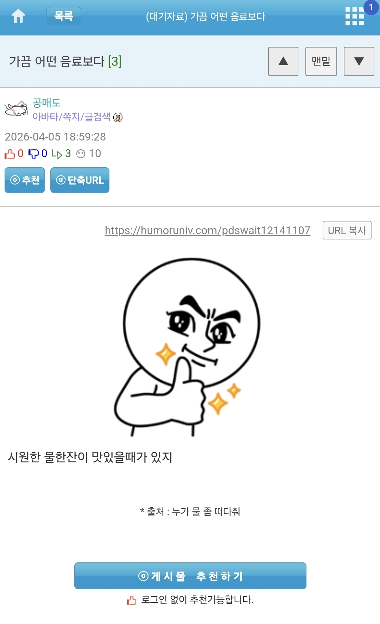Copy link with URL 복사 button

[347, 230]
